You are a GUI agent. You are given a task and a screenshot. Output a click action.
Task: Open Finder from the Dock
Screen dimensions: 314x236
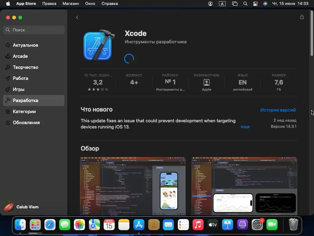[20, 225]
